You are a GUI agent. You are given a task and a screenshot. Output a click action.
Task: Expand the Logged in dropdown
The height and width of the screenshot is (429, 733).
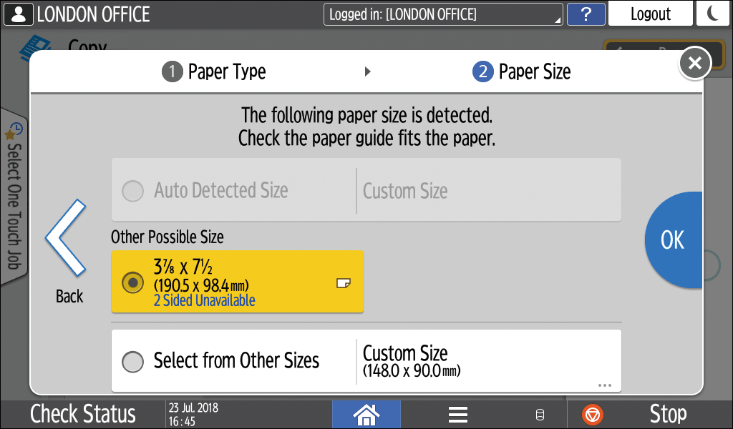pos(442,14)
